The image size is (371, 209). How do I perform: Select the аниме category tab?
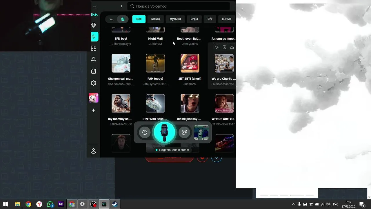[227, 19]
